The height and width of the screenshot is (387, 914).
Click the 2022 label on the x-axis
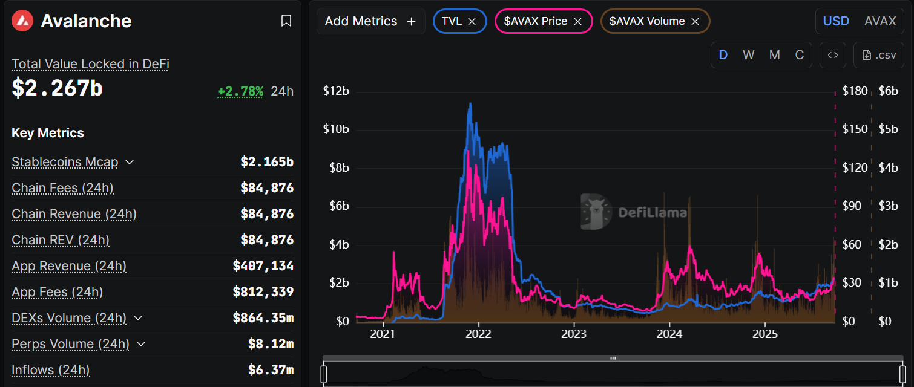(478, 334)
